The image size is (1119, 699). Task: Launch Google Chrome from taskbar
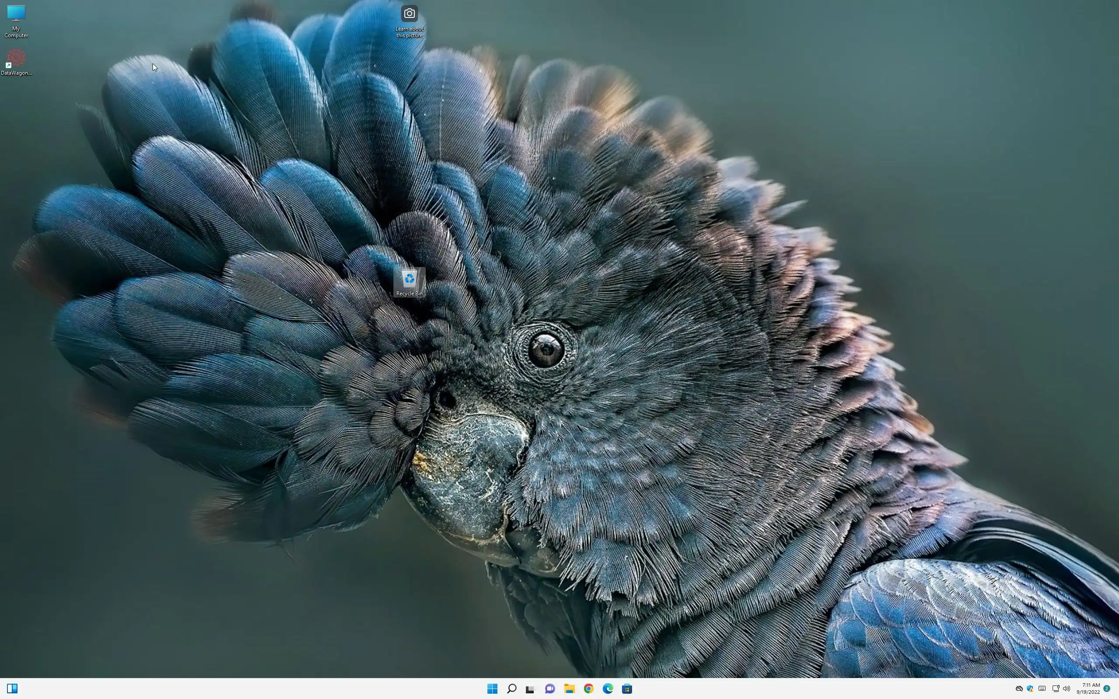[x=588, y=689]
